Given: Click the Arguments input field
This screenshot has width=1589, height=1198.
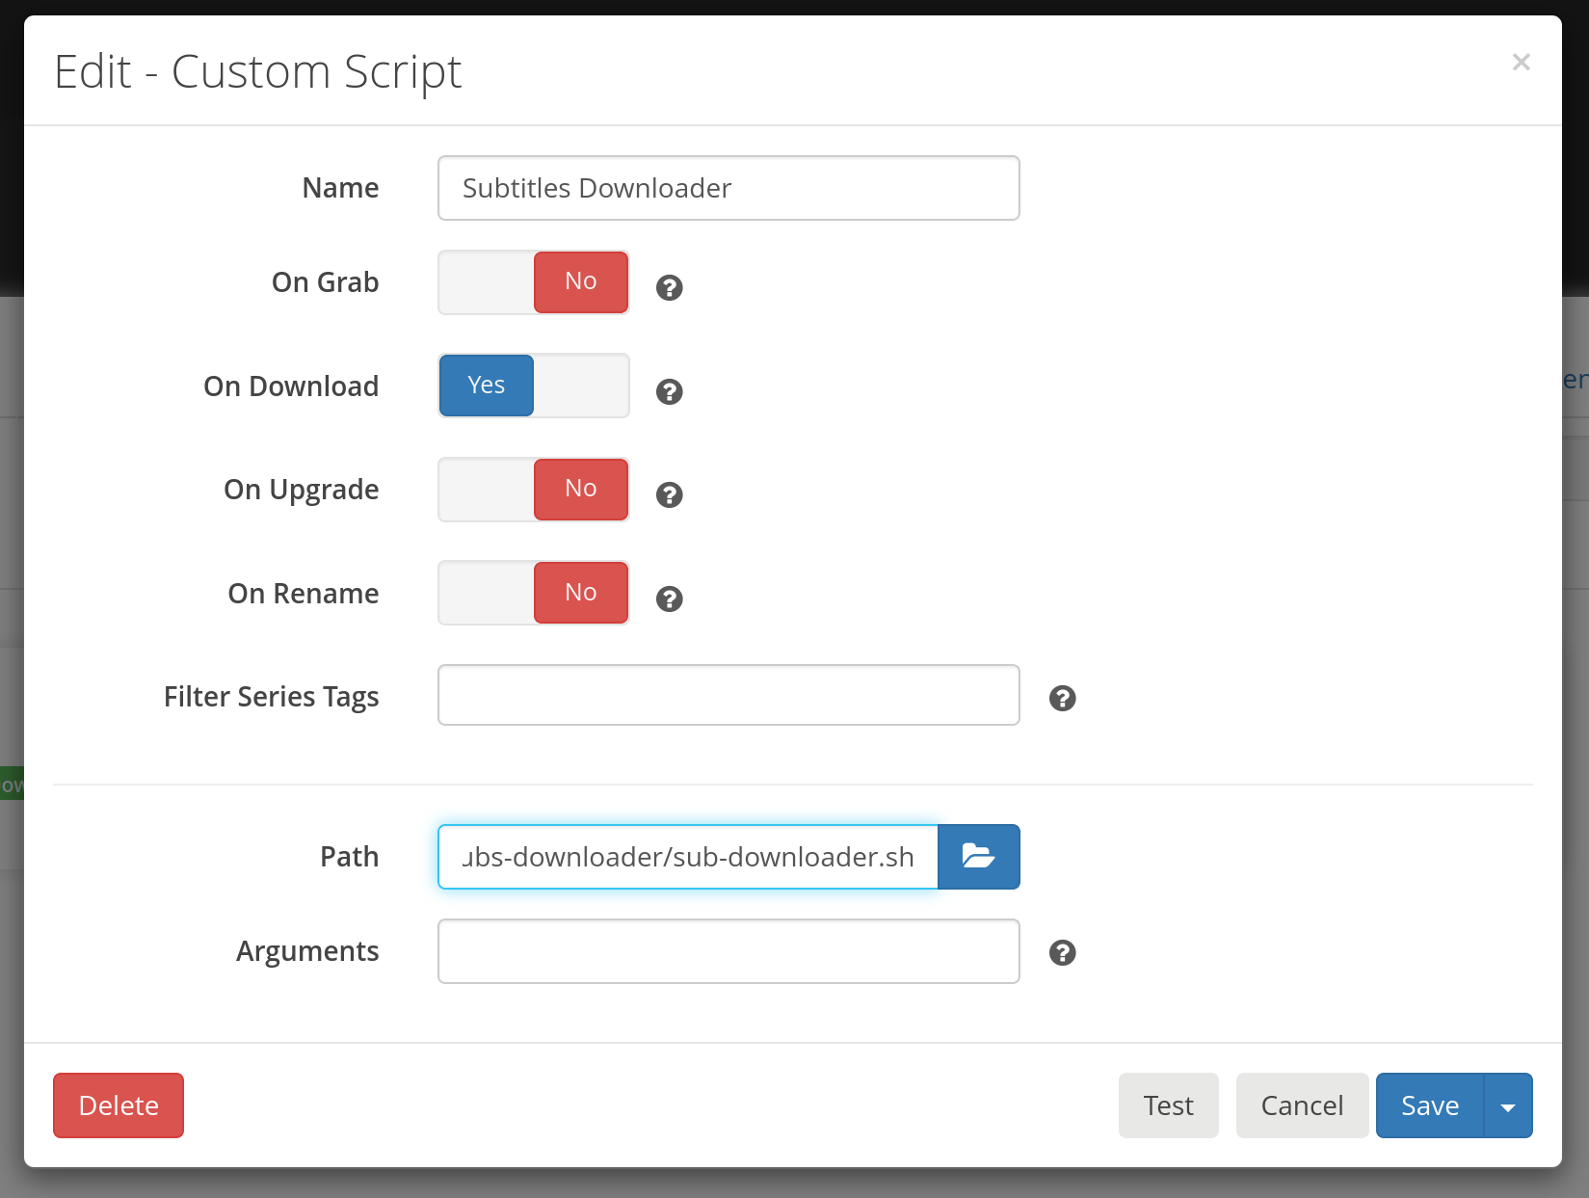Looking at the screenshot, I should click(x=728, y=951).
